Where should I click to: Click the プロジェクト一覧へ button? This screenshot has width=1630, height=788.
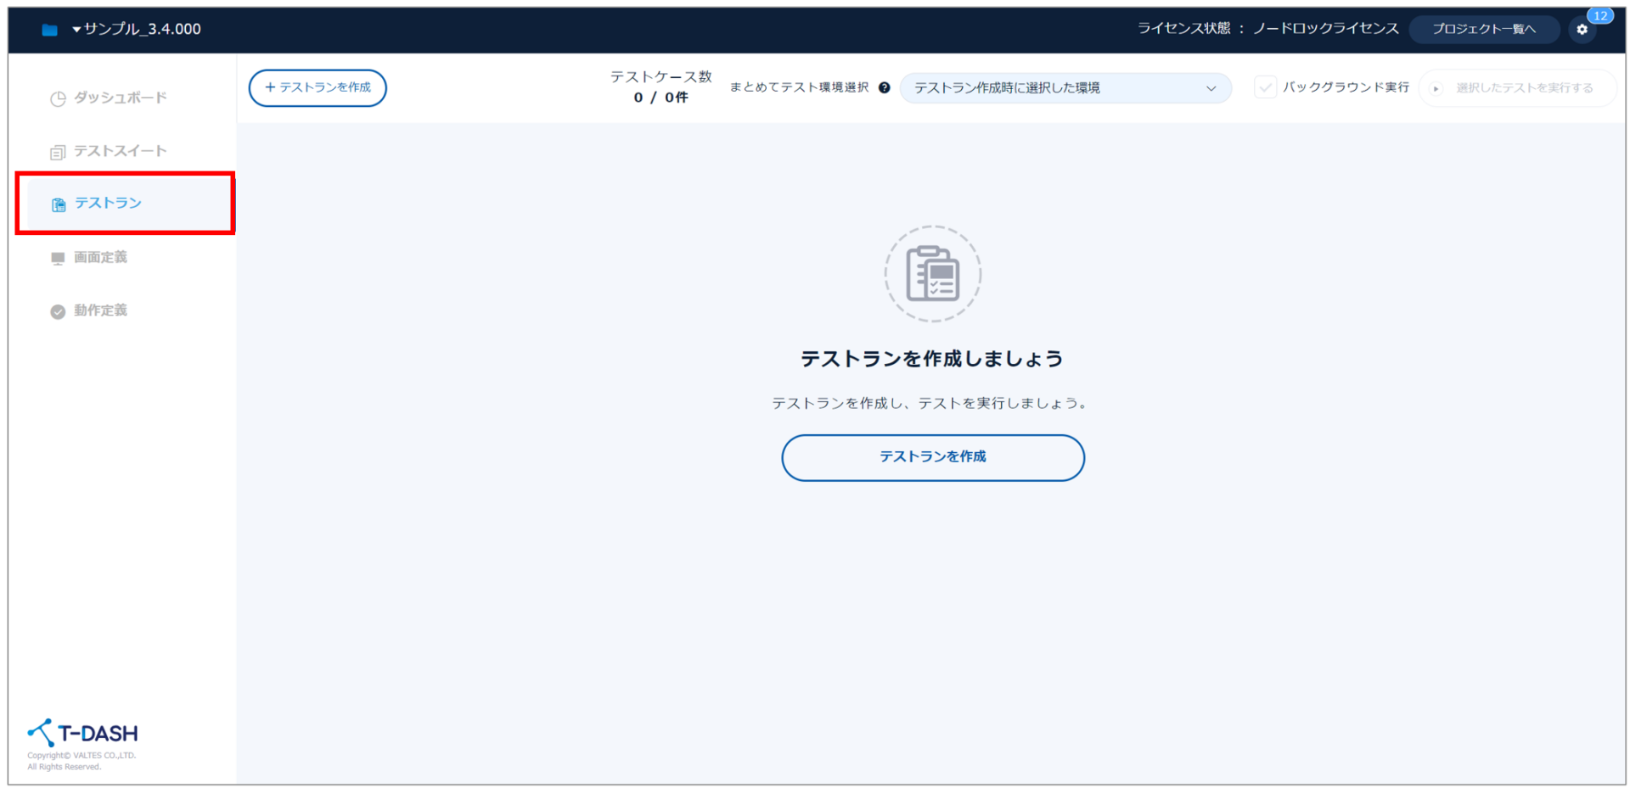click(1483, 29)
